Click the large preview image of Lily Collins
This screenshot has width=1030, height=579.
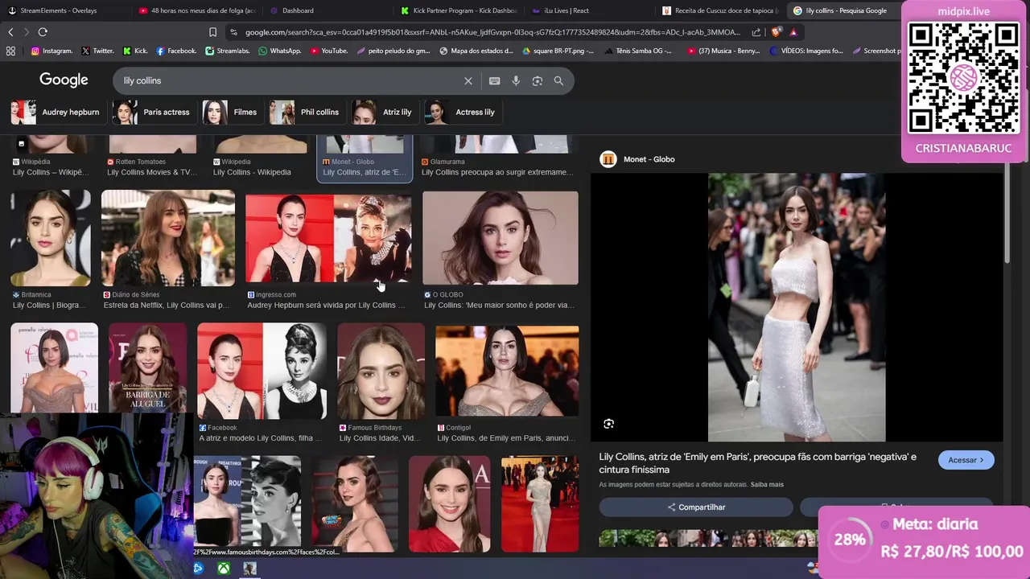pyautogui.click(x=797, y=307)
